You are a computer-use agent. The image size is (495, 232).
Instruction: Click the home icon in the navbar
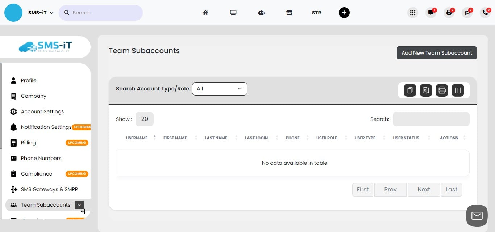point(205,12)
